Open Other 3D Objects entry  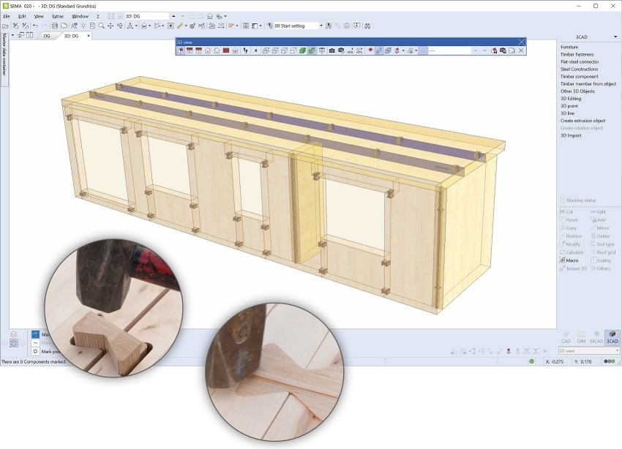coord(577,91)
